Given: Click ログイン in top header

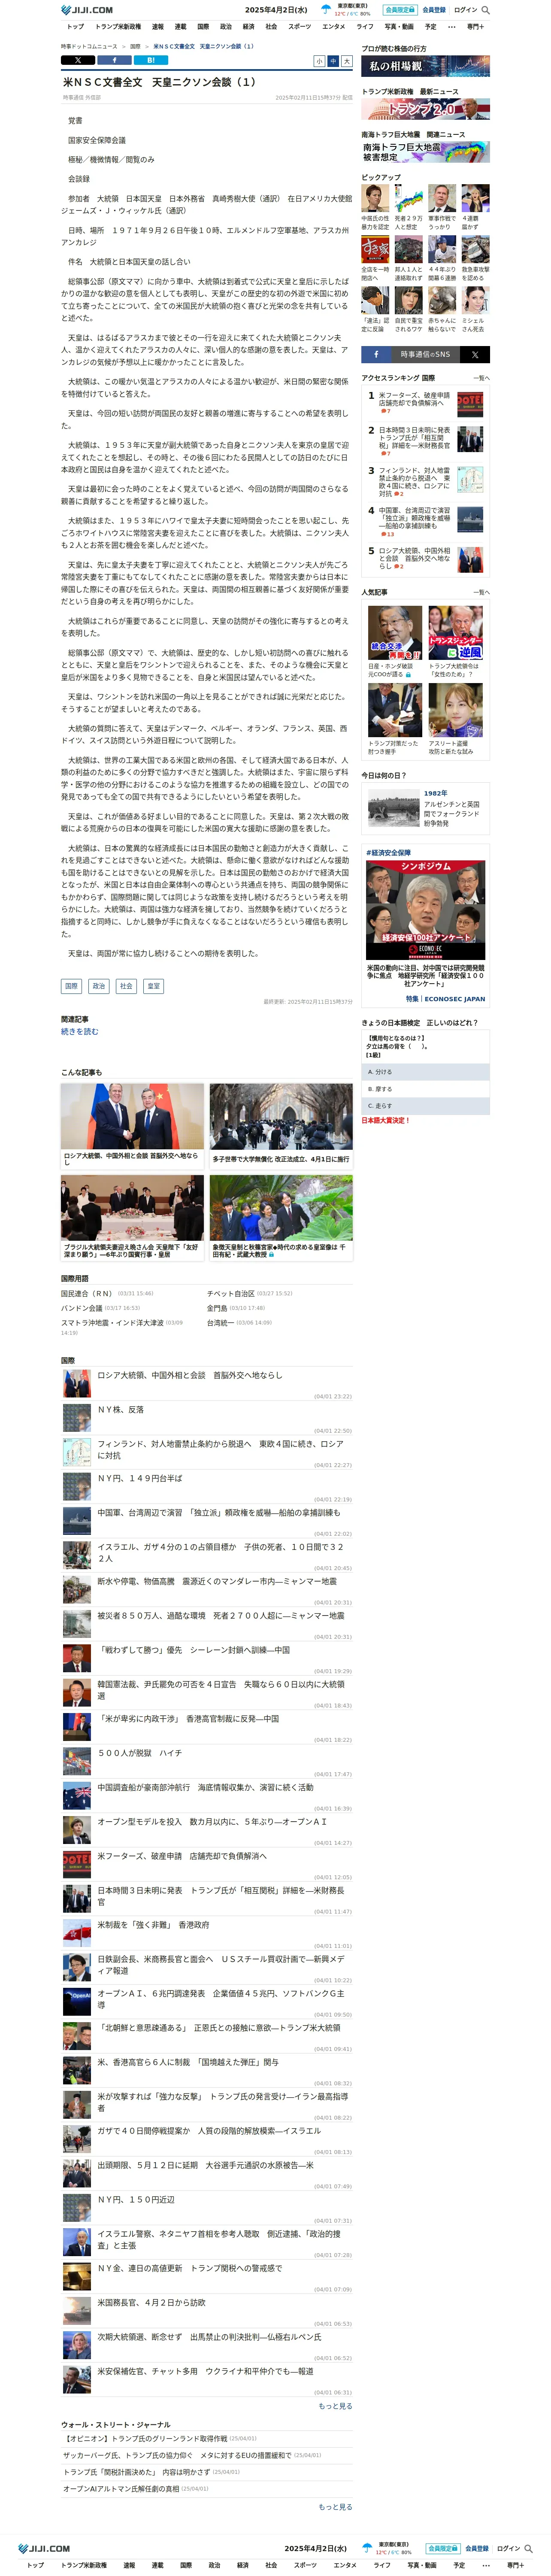Looking at the screenshot, I should (x=465, y=10).
